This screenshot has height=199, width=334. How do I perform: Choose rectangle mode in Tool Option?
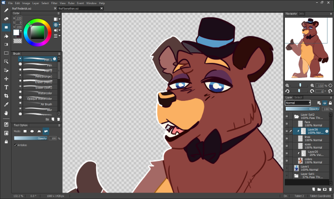pos(25,131)
